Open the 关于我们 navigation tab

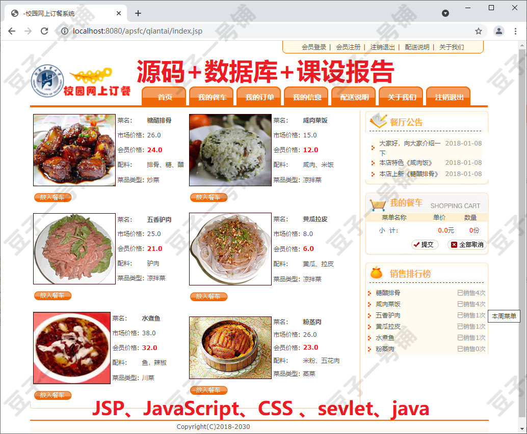point(401,97)
